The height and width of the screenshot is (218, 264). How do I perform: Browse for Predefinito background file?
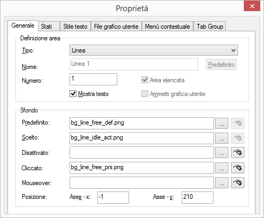tap(222, 123)
